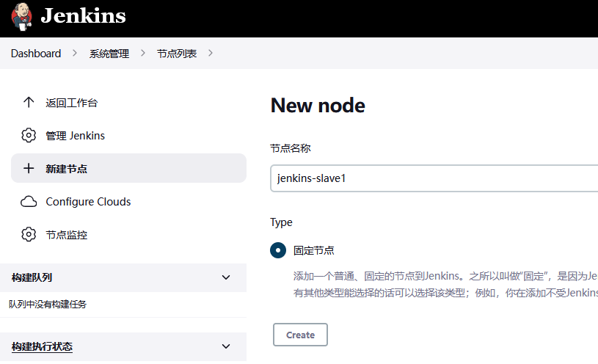Click the 节点名称 input field

point(433,178)
